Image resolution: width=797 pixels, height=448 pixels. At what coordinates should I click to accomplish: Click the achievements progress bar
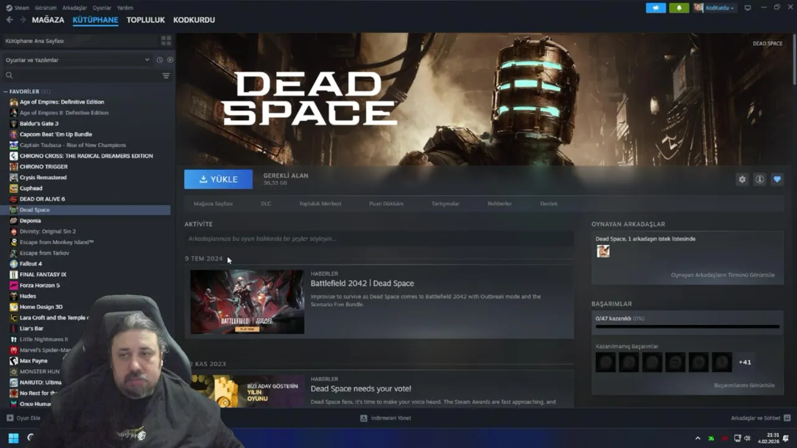point(687,326)
